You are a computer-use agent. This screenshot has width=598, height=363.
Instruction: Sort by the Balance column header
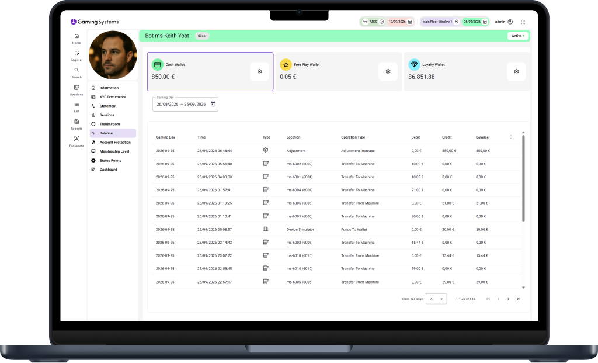[x=482, y=137]
